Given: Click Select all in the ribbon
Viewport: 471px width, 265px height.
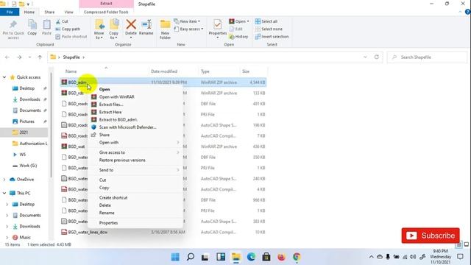Looking at the screenshot, I should point(266,21).
